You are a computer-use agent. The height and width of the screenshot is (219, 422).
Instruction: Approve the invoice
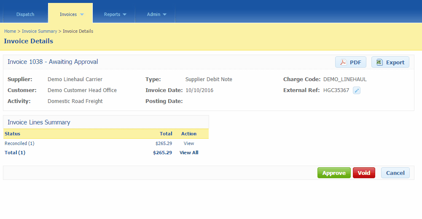pyautogui.click(x=334, y=173)
